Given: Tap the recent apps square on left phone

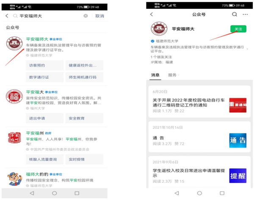Looking at the screenshot, I should (x=77, y=193).
